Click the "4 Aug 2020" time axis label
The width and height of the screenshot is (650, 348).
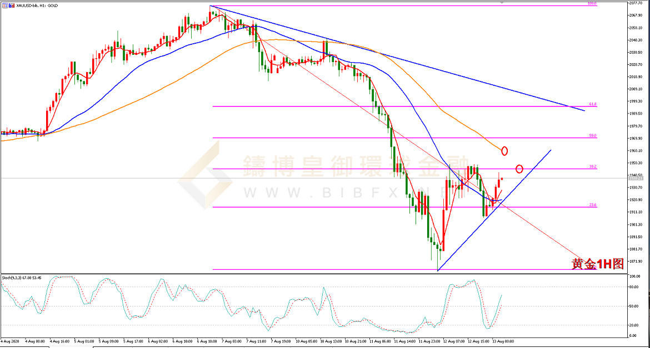(10, 341)
